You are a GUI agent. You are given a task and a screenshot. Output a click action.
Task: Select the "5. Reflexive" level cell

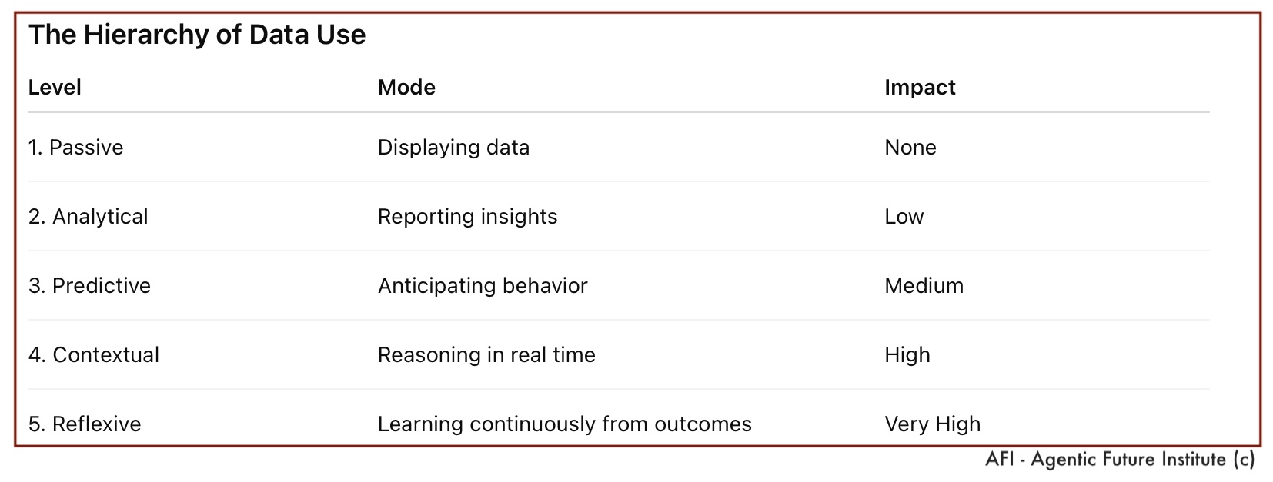point(85,424)
